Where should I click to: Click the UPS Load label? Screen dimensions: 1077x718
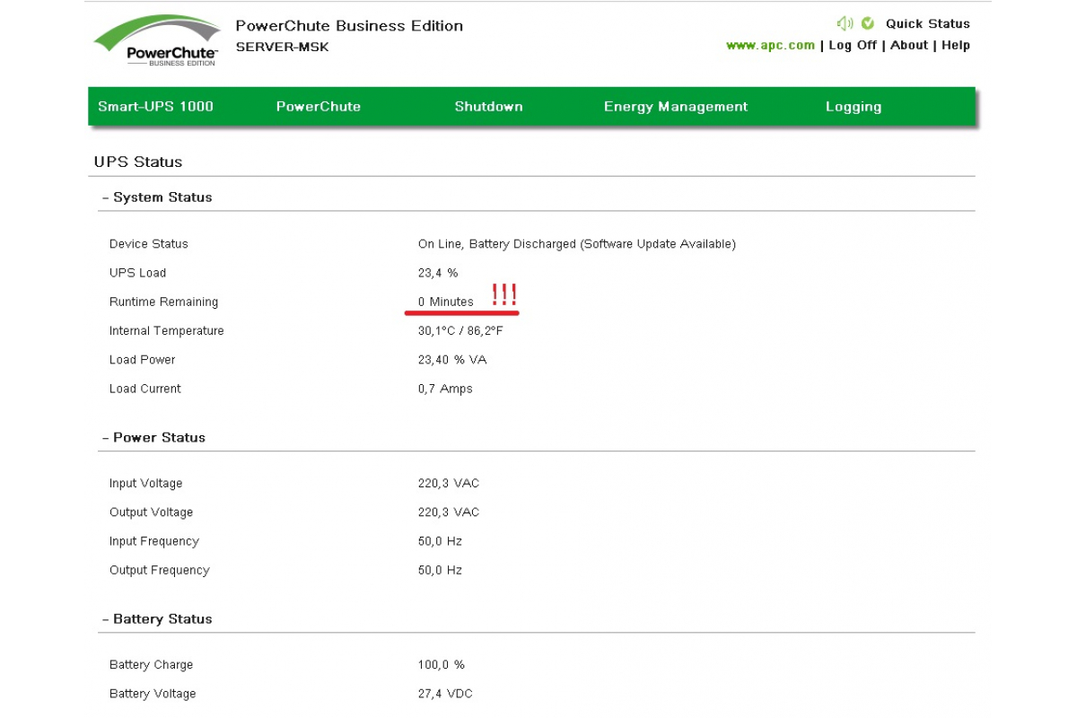click(138, 273)
